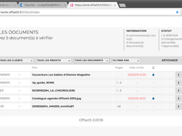Click the bell icon for Catalogue-agenda-Offset5-2019.jpg row

(153, 98)
